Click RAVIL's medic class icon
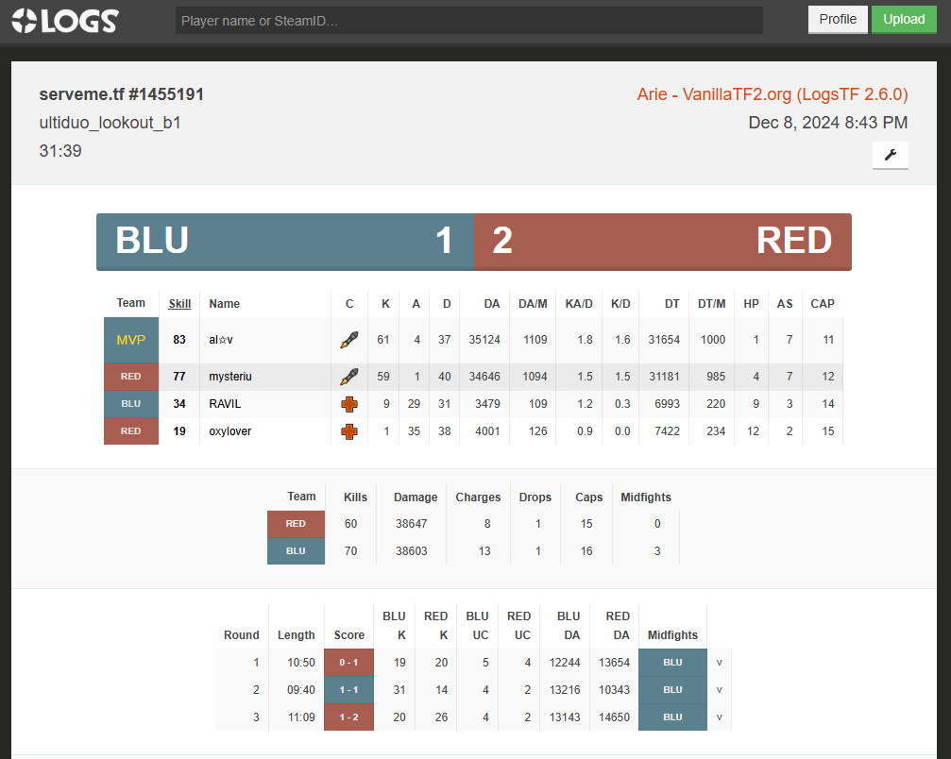This screenshot has width=951, height=759. tap(349, 404)
